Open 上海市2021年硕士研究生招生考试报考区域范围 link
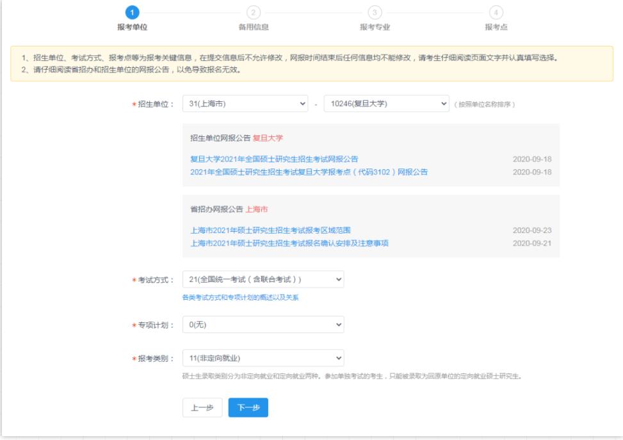This screenshot has width=623, height=440. pos(270,230)
